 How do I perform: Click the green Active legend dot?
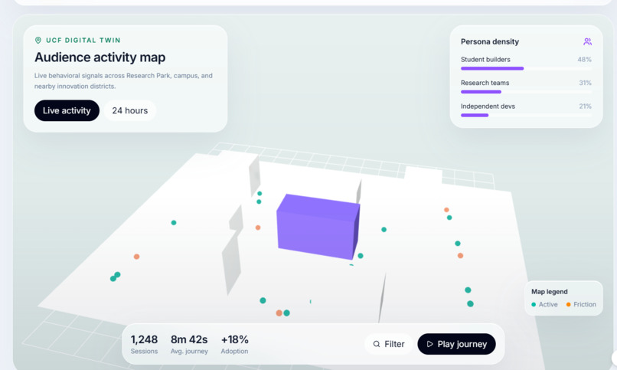(534, 305)
